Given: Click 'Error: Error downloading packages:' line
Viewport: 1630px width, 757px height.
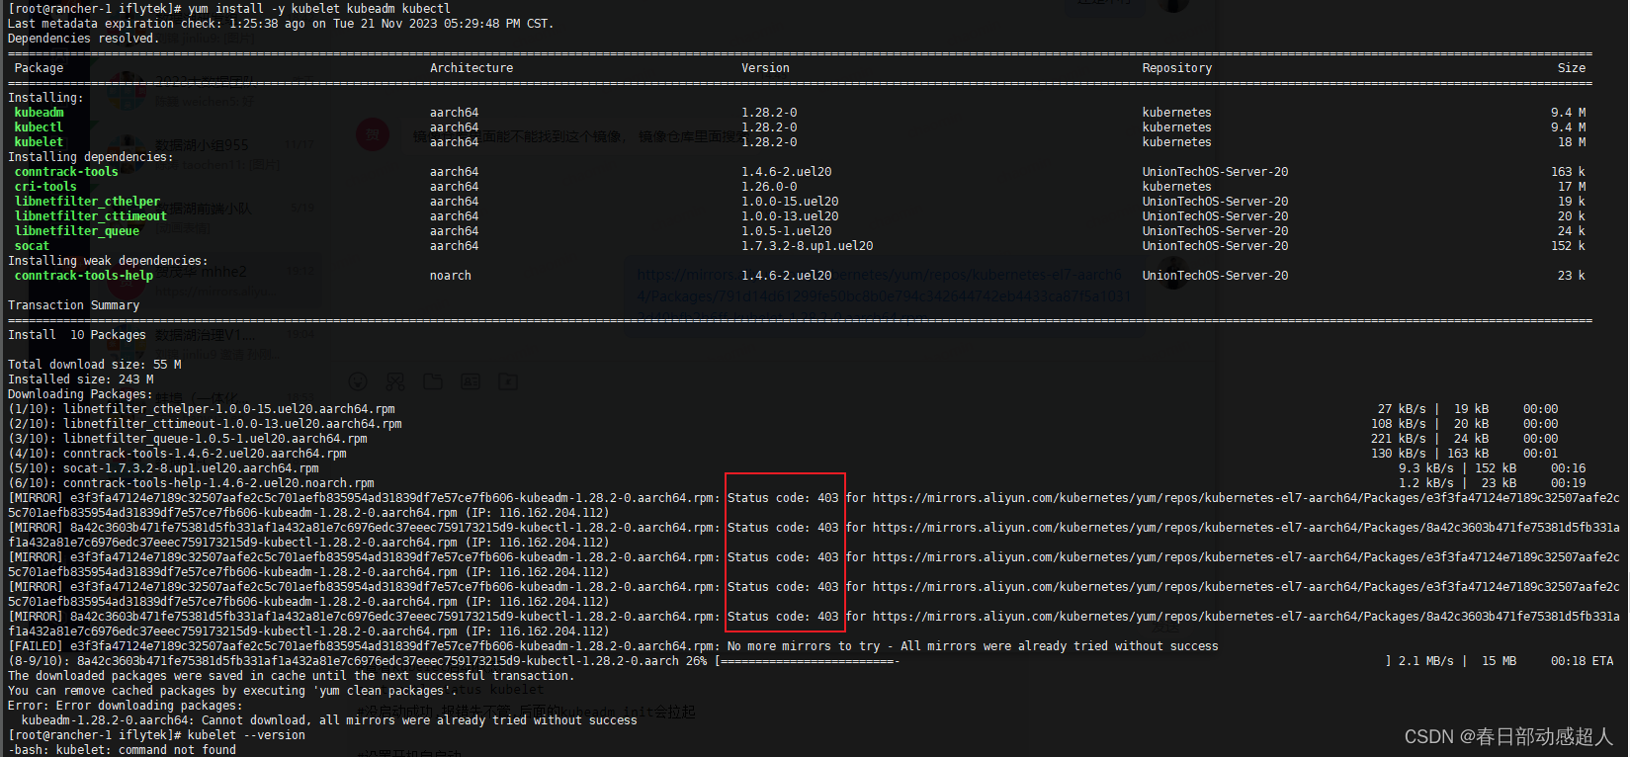Looking at the screenshot, I should click(125, 705).
